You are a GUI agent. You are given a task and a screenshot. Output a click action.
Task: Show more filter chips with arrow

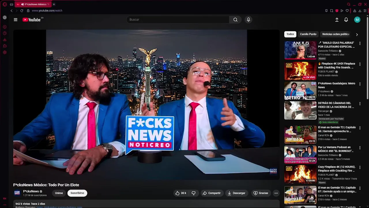point(357,34)
